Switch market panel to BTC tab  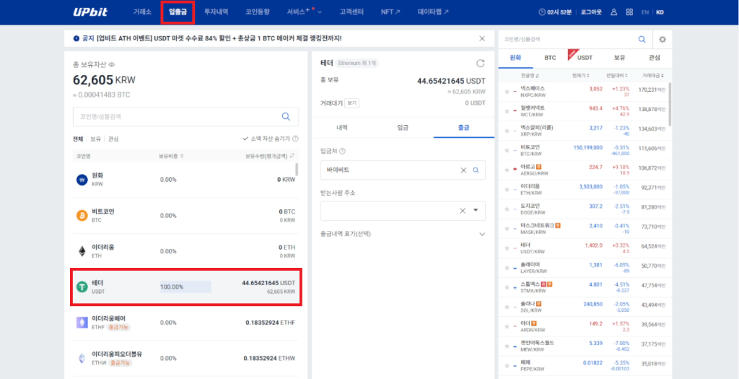pyautogui.click(x=550, y=58)
